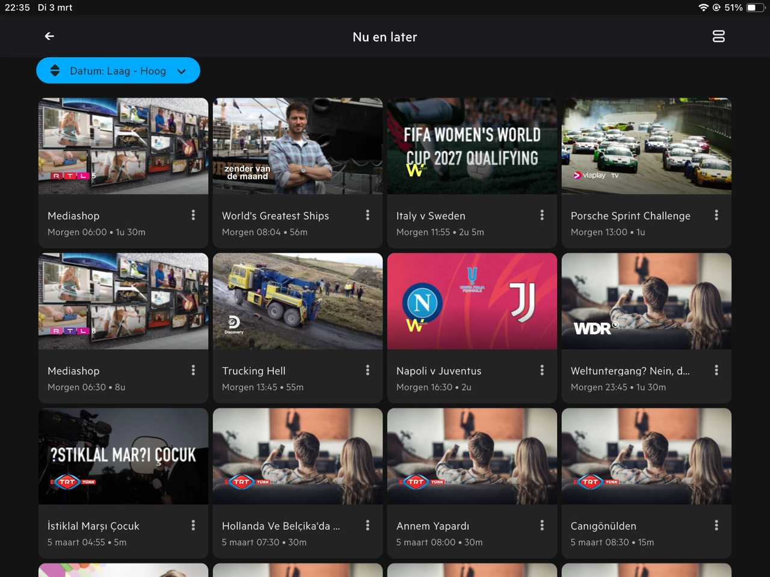Show options for Canıgönülden
The height and width of the screenshot is (577, 770).
(716, 525)
